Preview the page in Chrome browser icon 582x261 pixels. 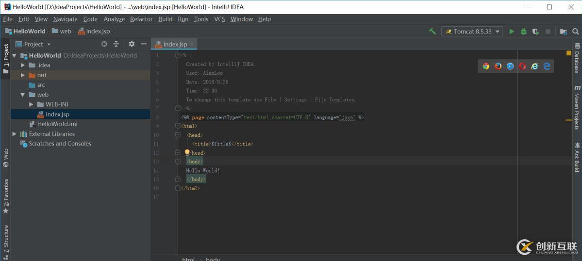point(486,66)
